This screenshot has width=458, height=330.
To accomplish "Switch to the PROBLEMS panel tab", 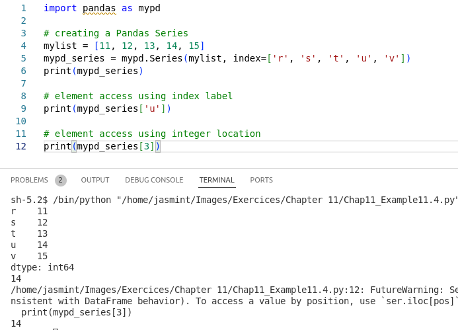I will pos(29,180).
